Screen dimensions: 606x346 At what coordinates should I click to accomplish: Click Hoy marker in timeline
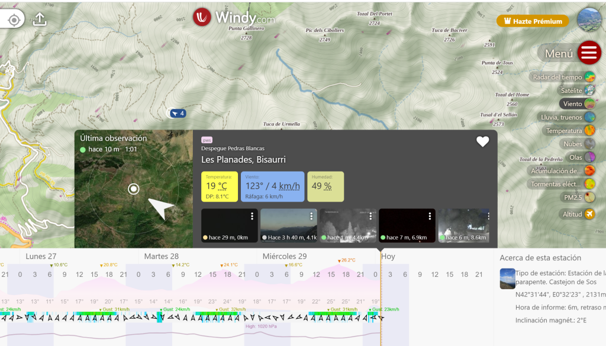click(x=388, y=257)
